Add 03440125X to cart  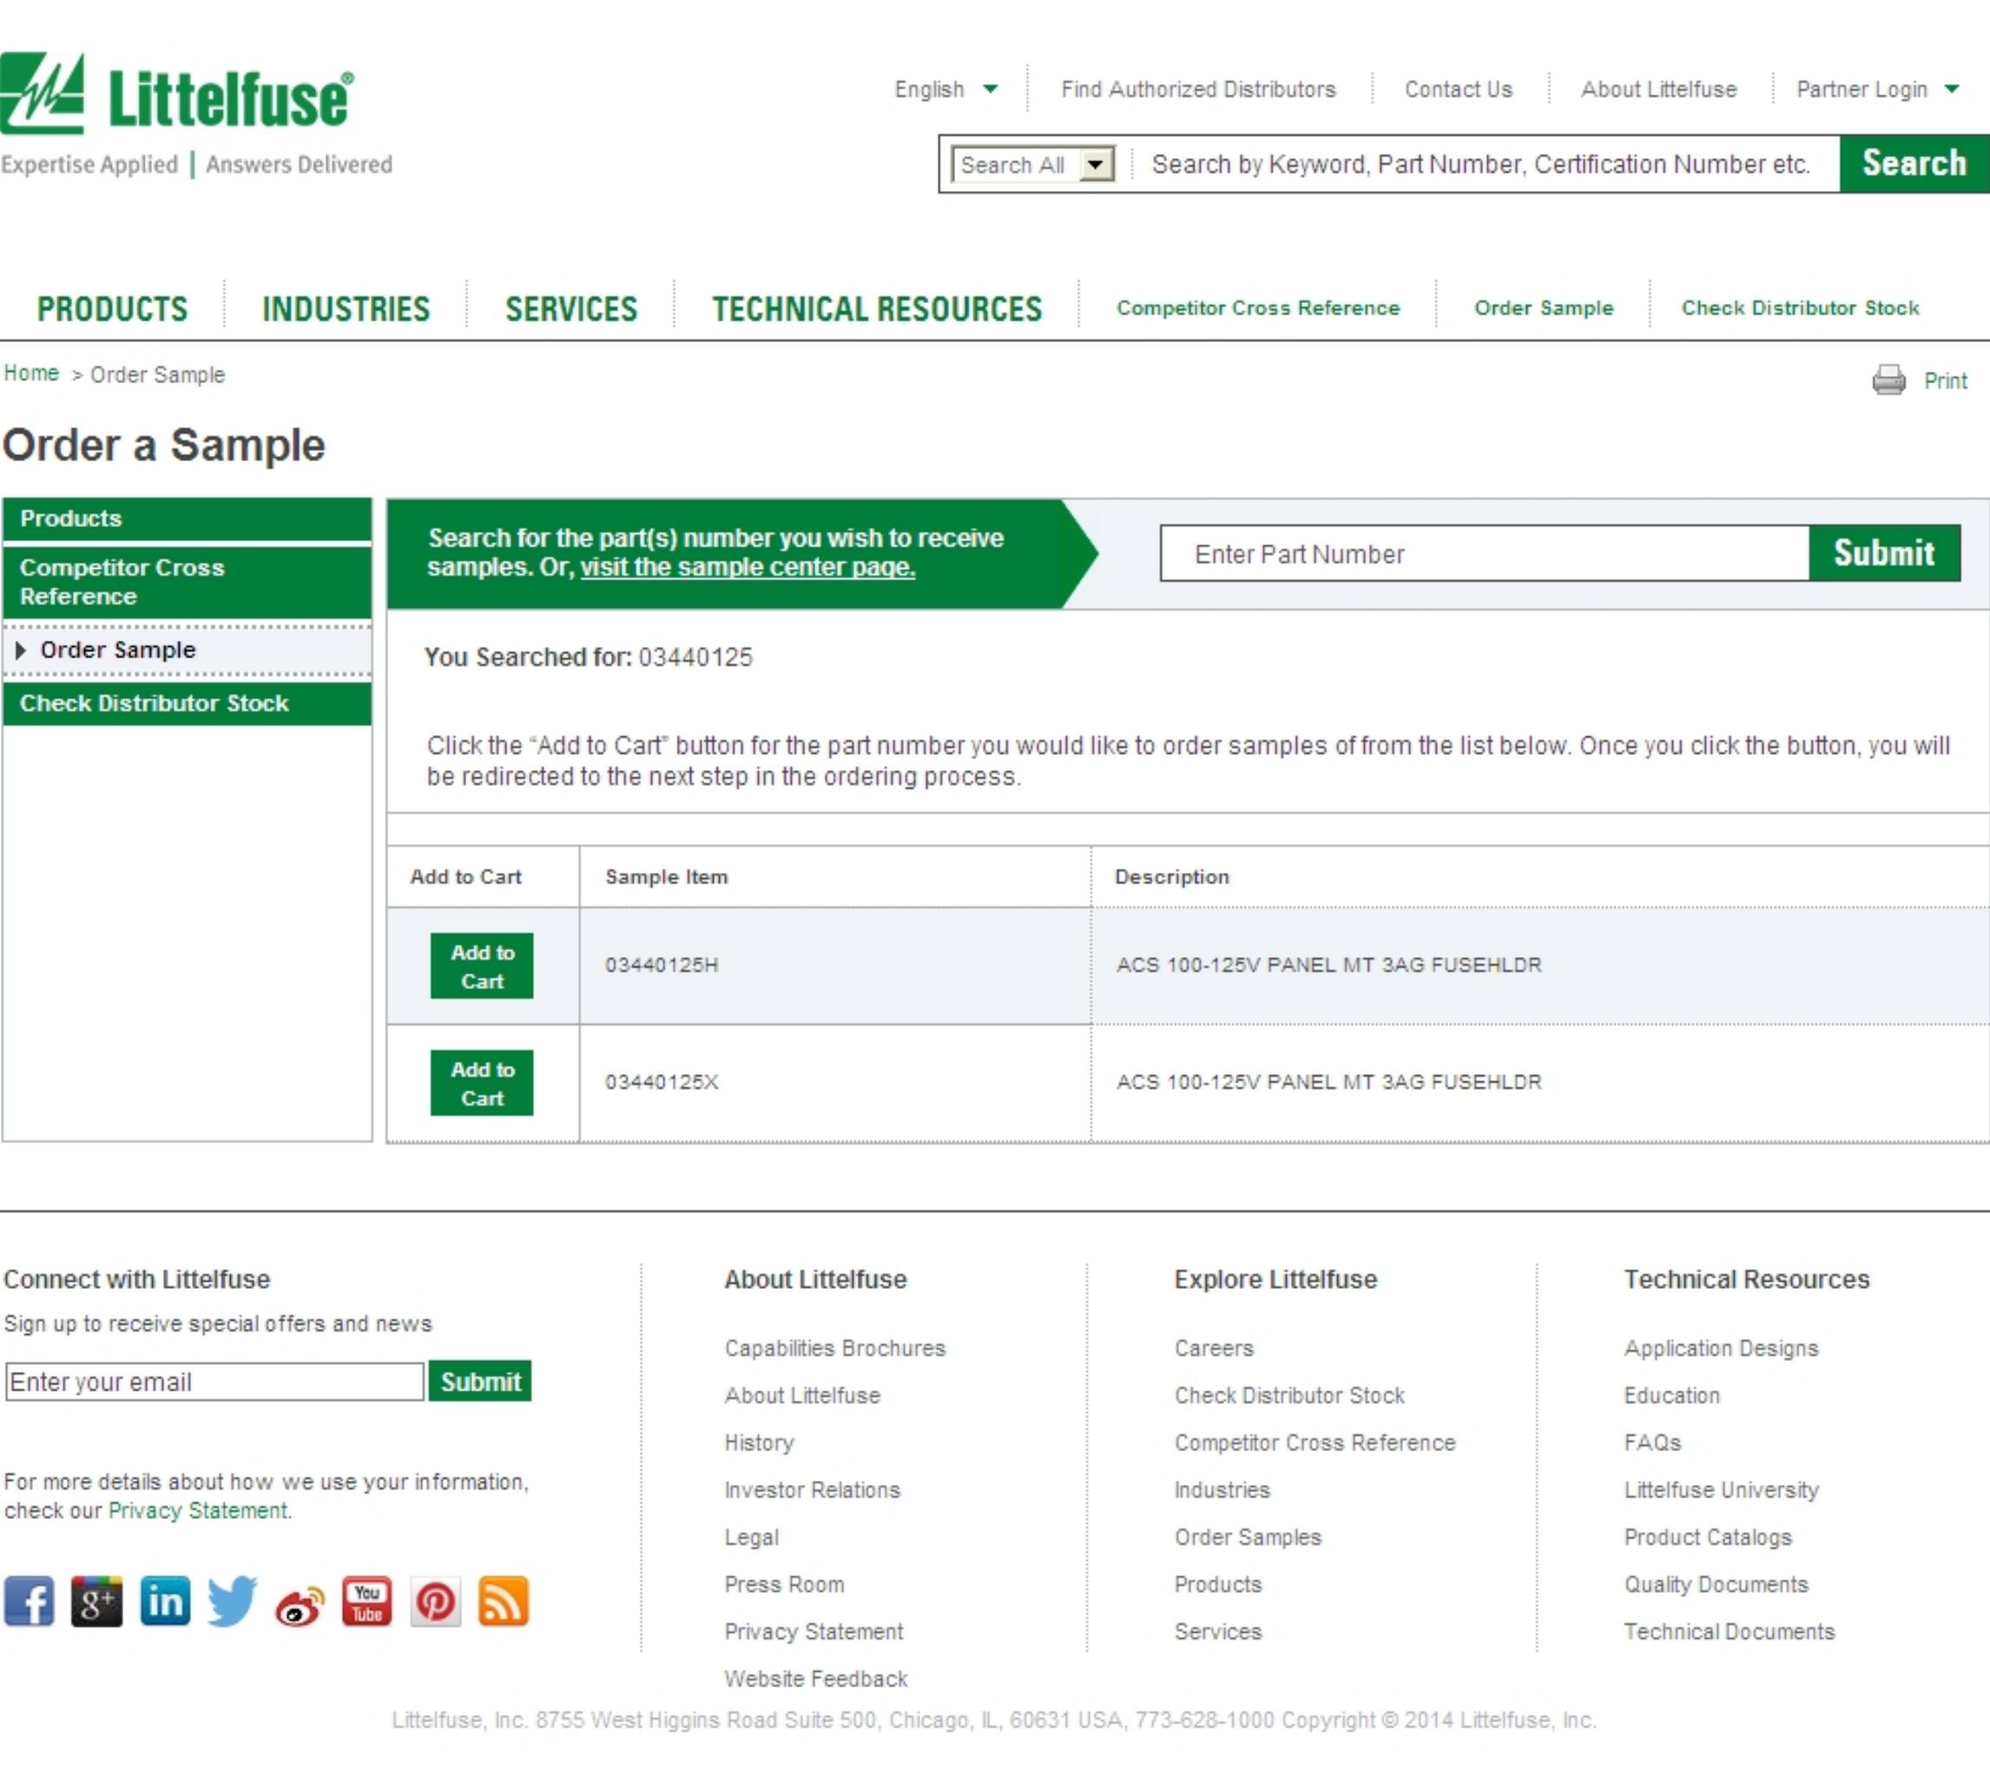[x=482, y=1082]
